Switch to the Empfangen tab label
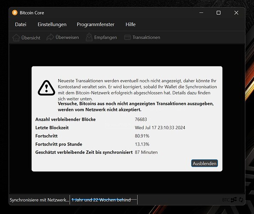The height and width of the screenshot is (214, 254). point(106,38)
